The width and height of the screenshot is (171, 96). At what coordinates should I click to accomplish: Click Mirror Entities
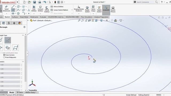[x=57, y=7]
